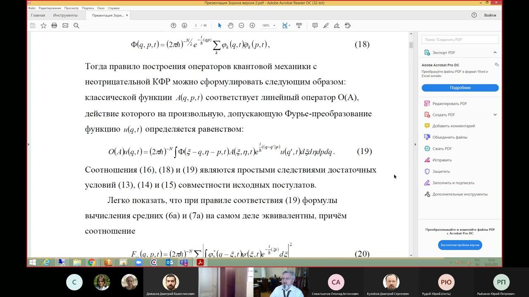This screenshot has height=297, width=529.
Task: Collapse the right tools pane arrow
Action: click(x=415, y=144)
